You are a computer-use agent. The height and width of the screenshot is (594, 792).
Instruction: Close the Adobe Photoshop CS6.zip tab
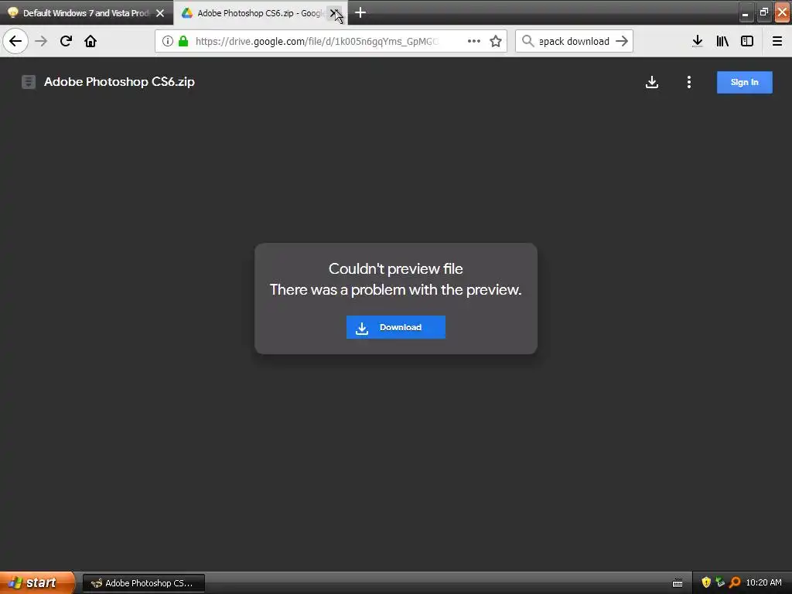tap(334, 13)
